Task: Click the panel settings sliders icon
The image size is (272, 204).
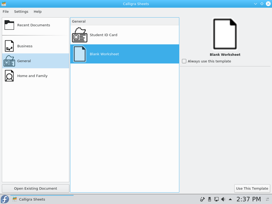Action: pos(268,199)
